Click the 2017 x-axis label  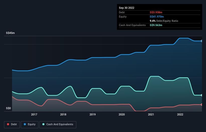(34, 114)
